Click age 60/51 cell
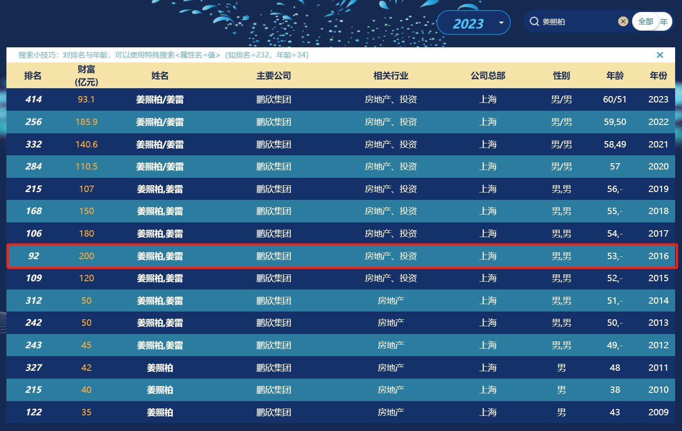The height and width of the screenshot is (431, 682). pyautogui.click(x=615, y=99)
